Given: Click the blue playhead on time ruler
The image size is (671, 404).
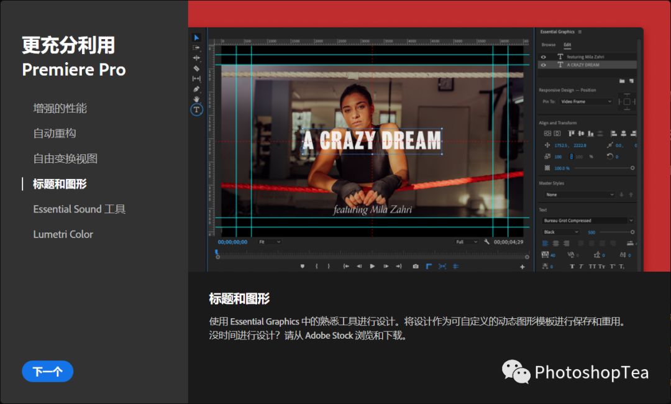Looking at the screenshot, I should click(x=217, y=252).
